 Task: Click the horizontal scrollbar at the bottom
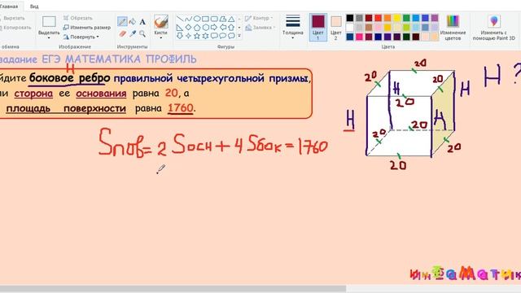pyautogui.click(x=173, y=289)
